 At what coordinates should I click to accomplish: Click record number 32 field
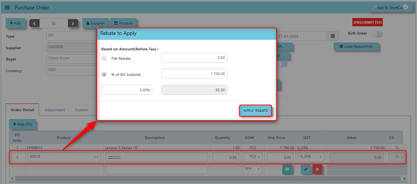click(54, 23)
